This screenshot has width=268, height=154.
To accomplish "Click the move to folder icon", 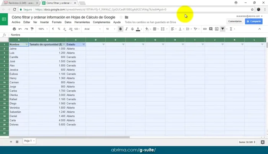I will pos(127,17).
